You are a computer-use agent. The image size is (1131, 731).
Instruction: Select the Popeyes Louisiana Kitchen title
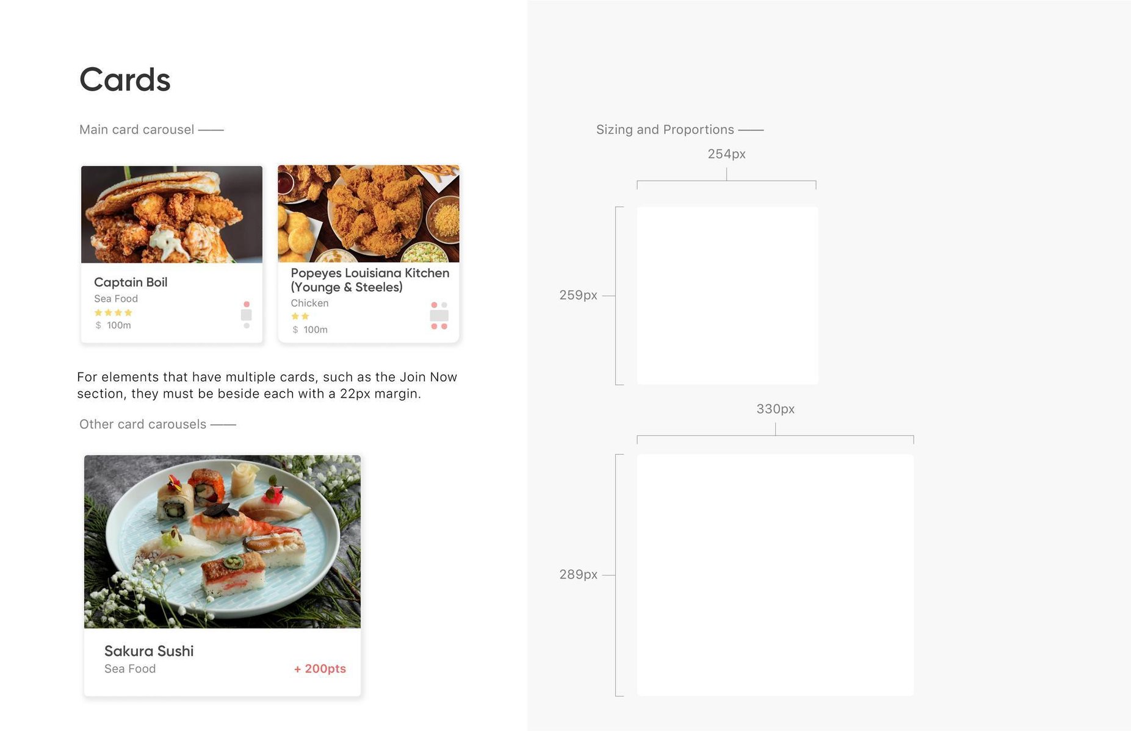point(370,280)
